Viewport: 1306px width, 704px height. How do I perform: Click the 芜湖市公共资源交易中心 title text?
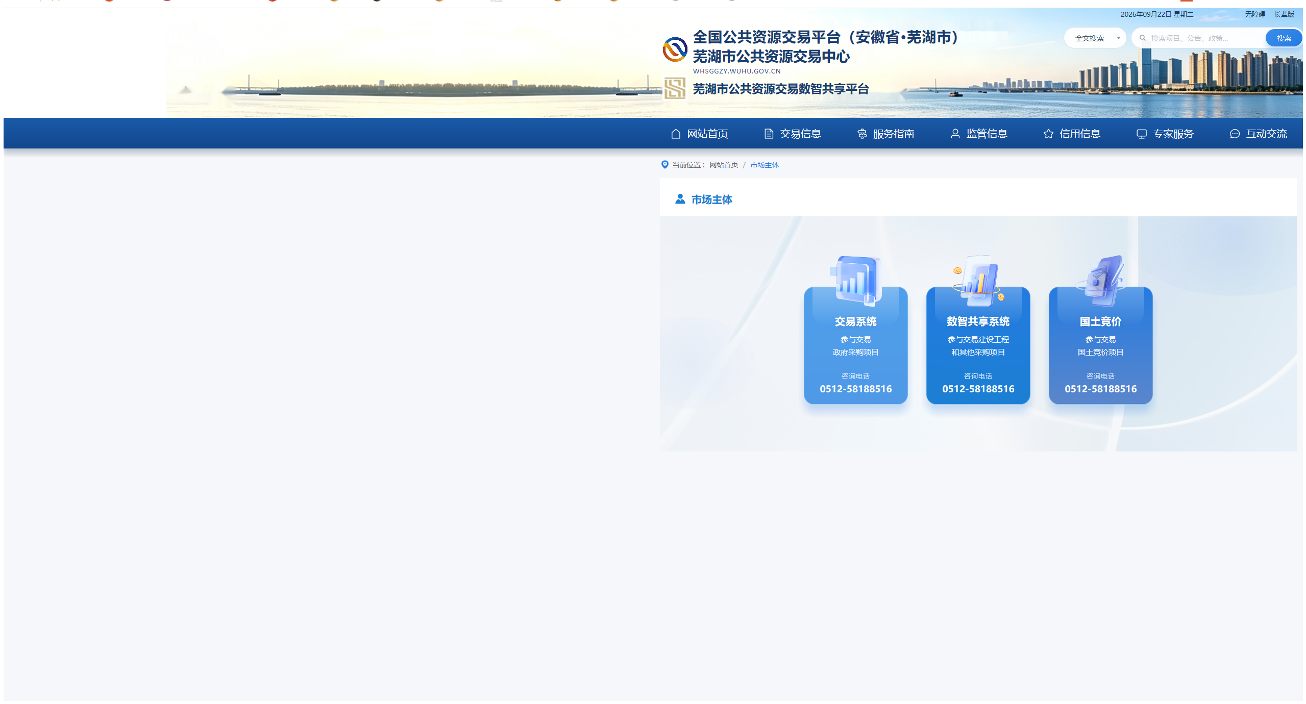[x=771, y=57]
